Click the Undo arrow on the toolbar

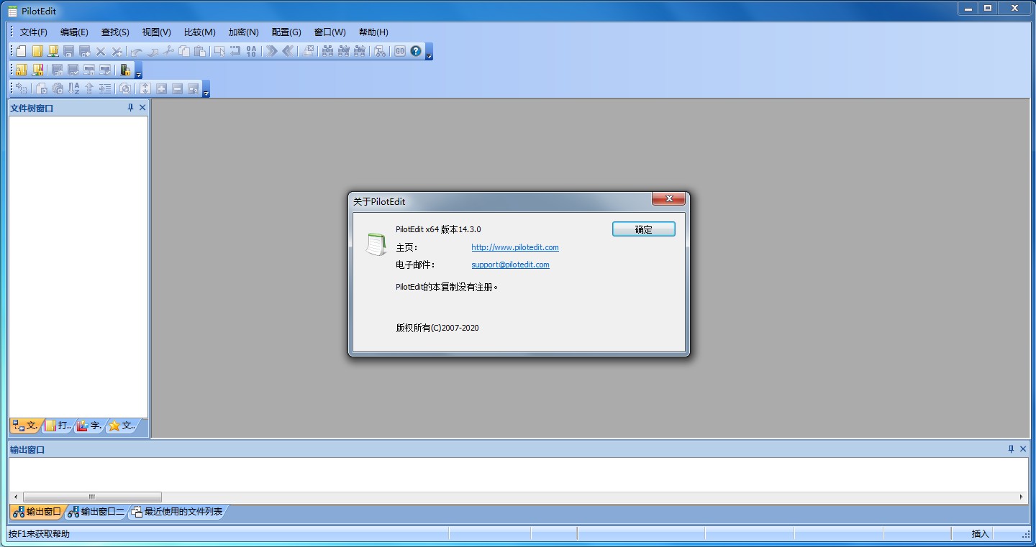tap(137, 52)
